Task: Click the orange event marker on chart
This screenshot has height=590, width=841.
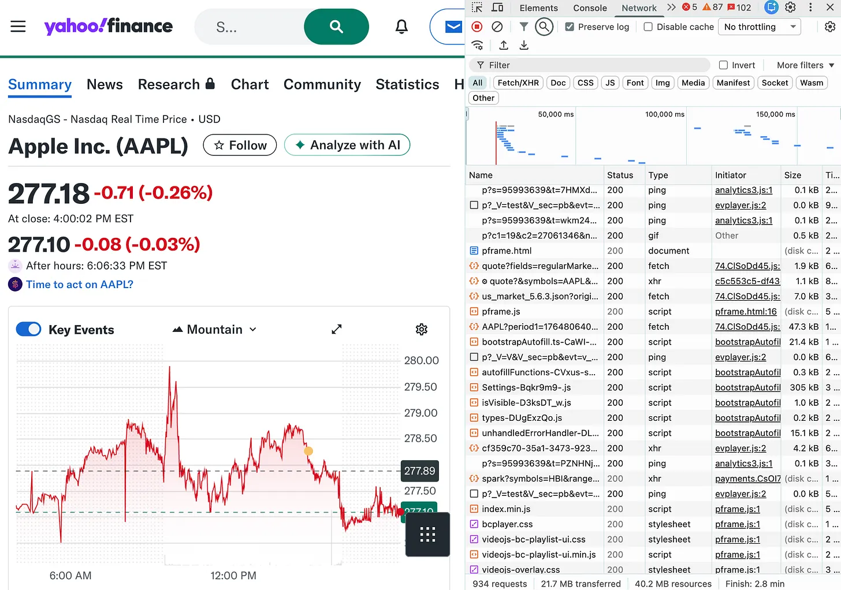Action: click(308, 451)
